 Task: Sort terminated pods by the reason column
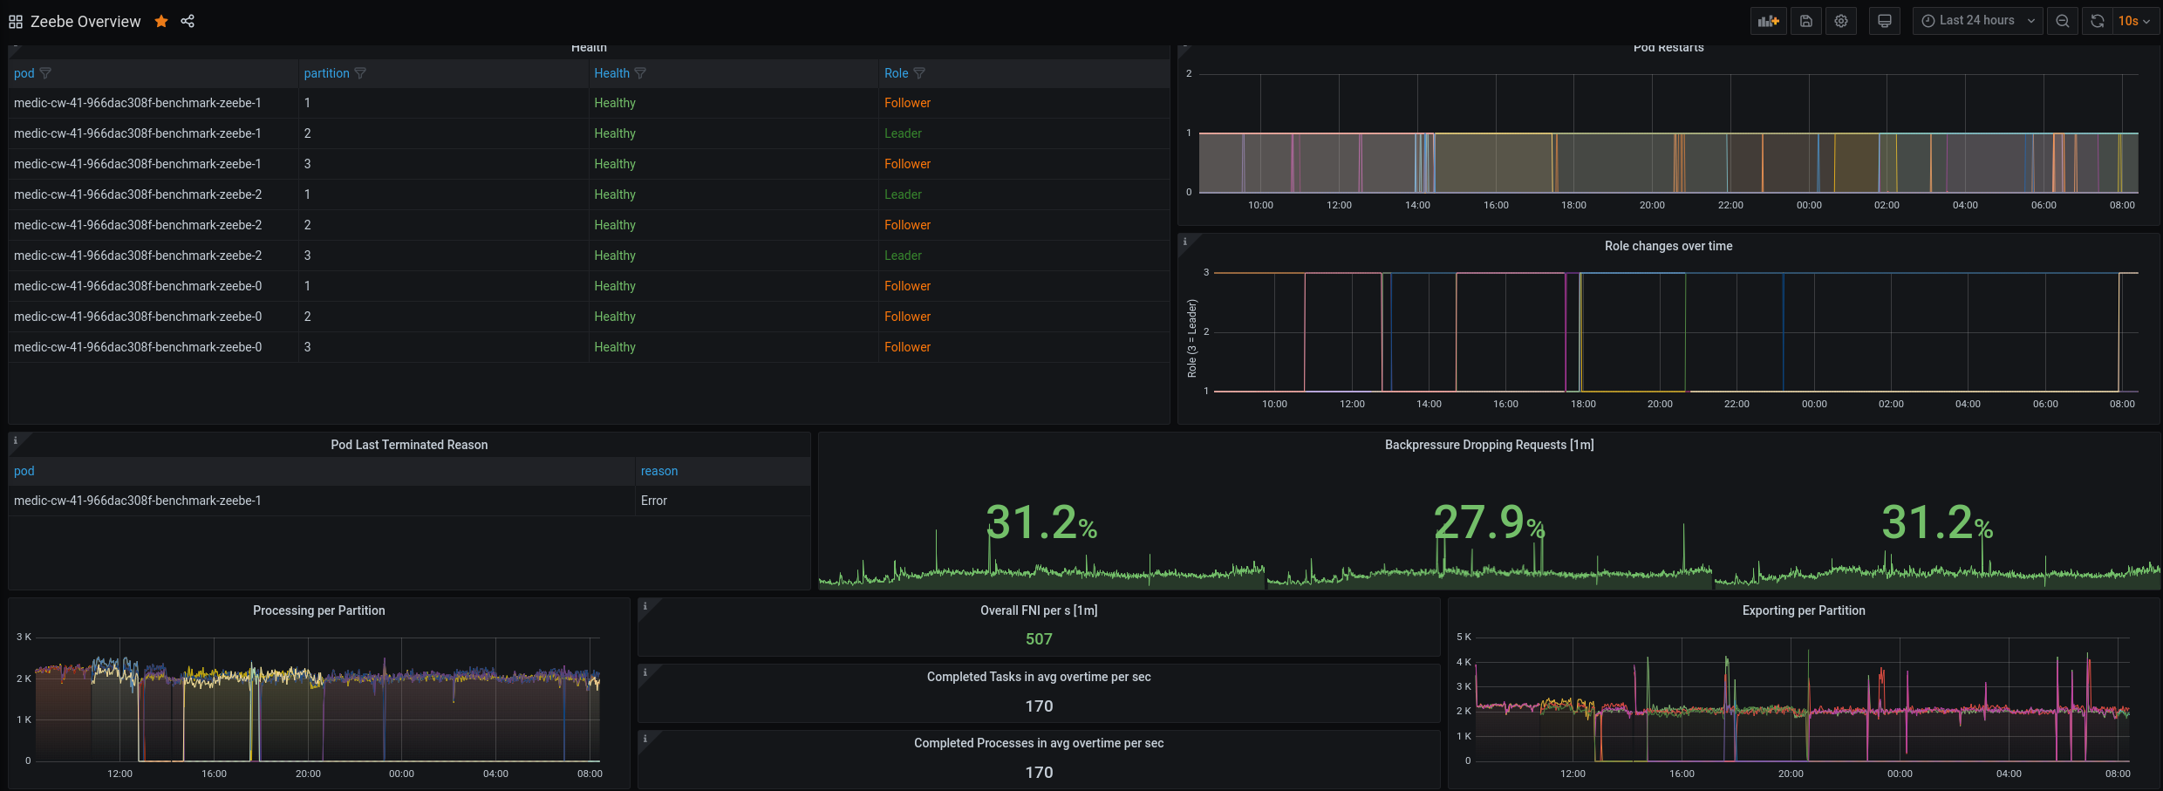pyautogui.click(x=659, y=471)
